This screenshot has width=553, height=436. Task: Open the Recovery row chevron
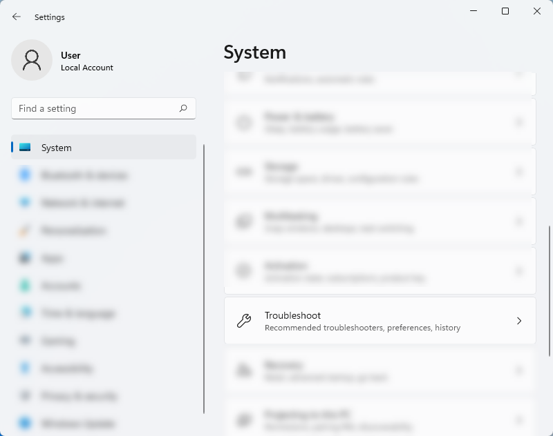coord(519,370)
